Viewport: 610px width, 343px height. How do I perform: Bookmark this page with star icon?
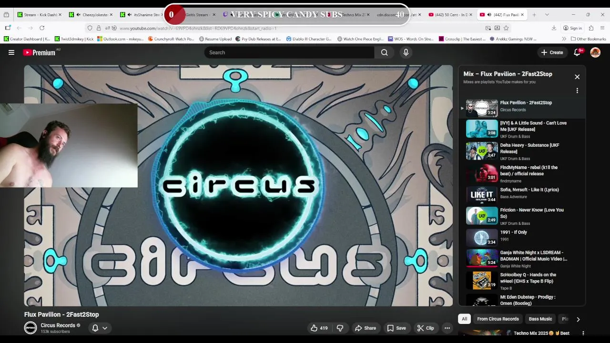coord(506,28)
